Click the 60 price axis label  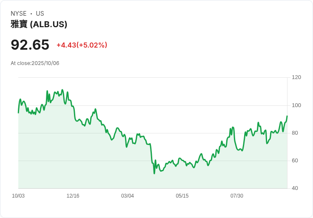[295, 161]
